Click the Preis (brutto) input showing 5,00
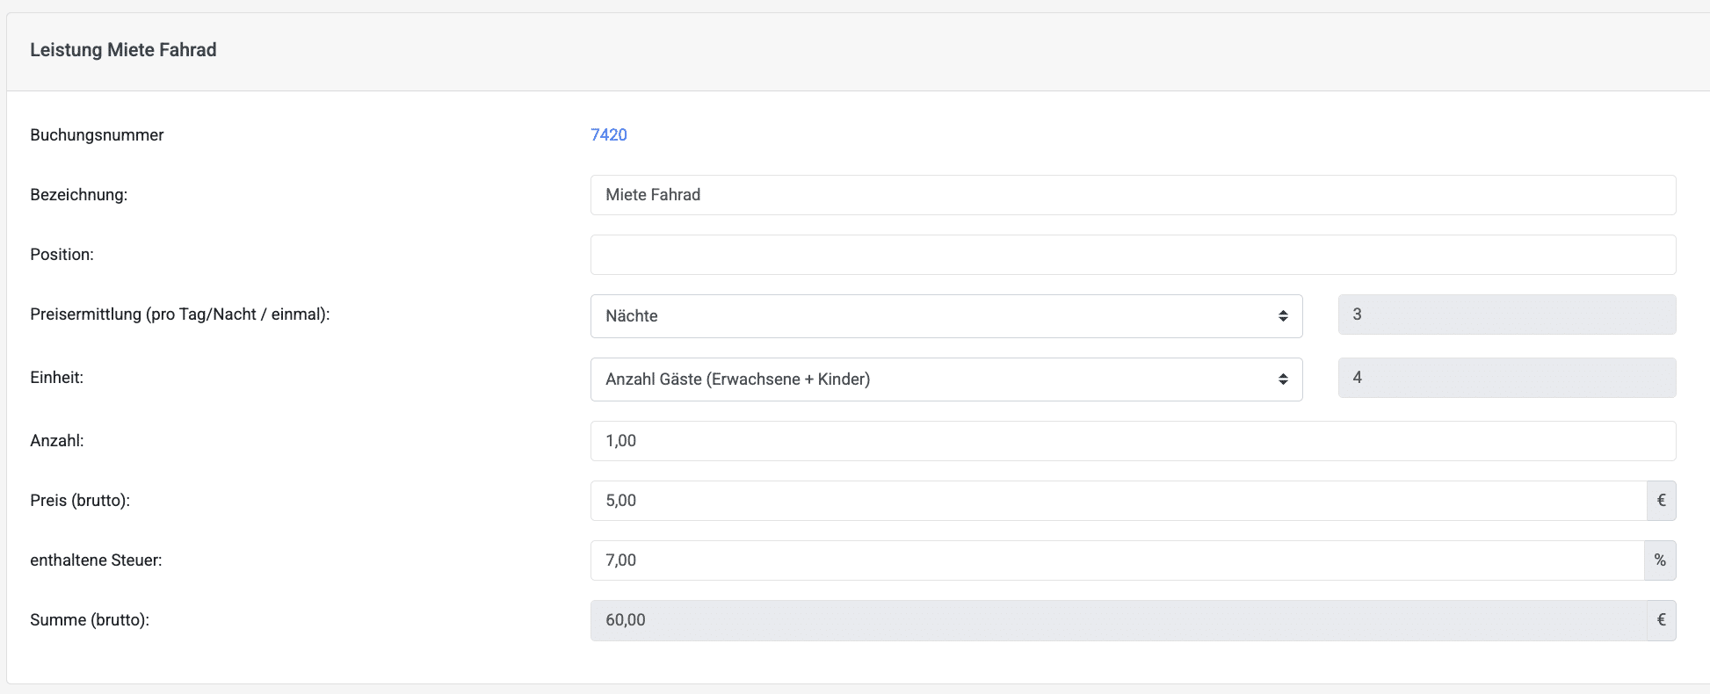 [x=1118, y=501]
